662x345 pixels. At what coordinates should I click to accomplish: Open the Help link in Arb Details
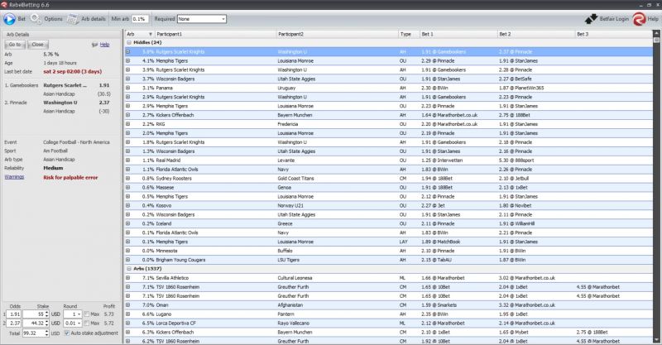point(105,45)
